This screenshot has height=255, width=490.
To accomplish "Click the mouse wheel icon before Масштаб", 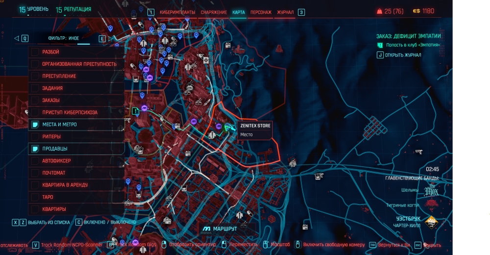I will tap(265, 245).
